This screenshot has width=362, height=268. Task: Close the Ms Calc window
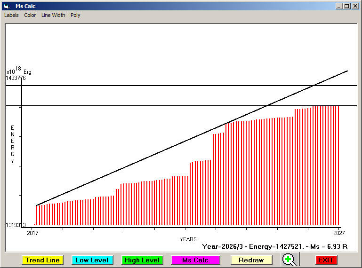pyautogui.click(x=355, y=6)
